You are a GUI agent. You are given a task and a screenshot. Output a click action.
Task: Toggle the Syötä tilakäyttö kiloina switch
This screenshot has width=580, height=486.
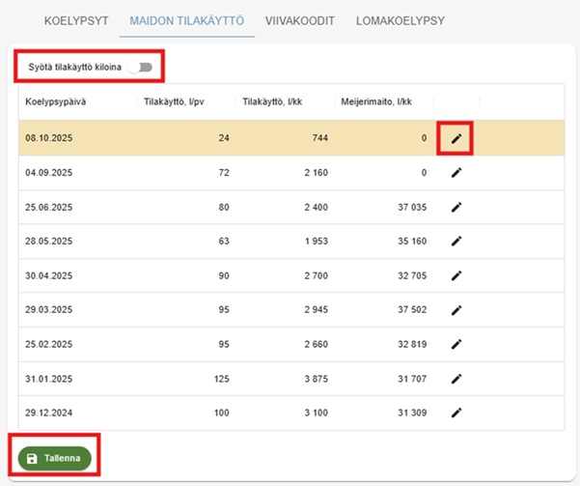point(144,68)
